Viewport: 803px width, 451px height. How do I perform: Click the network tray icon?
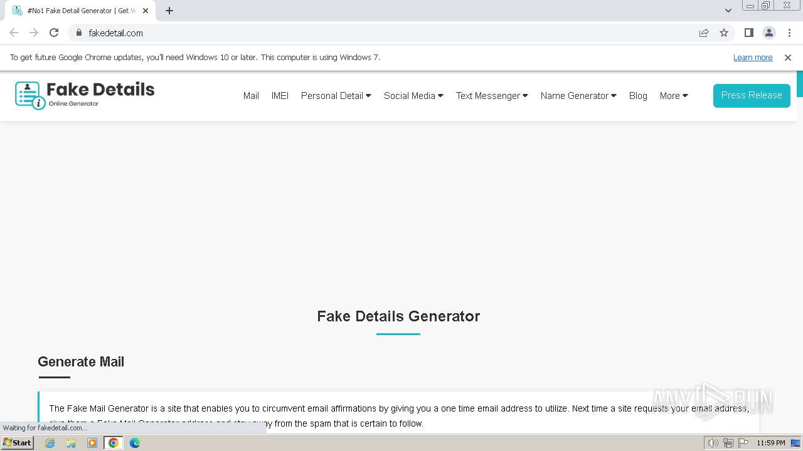[728, 443]
